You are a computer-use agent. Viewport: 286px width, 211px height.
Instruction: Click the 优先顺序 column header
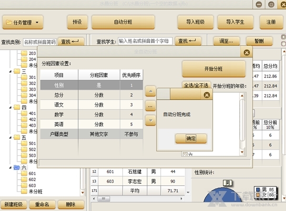point(132,75)
